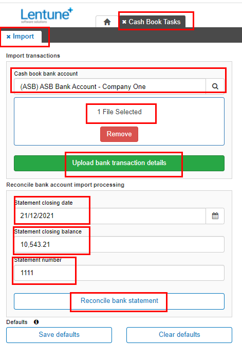Close the Import tab
Image resolution: width=242 pixels, height=360 pixels.
coord(9,37)
